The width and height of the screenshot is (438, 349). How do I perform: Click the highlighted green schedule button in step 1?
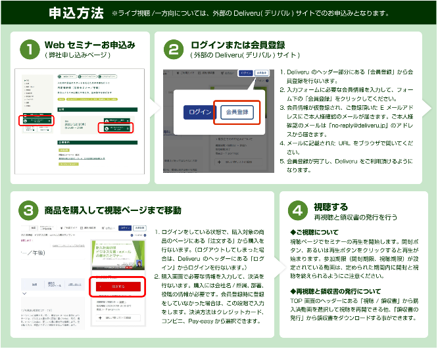coord(117,128)
